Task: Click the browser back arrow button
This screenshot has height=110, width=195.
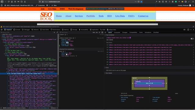Action: (x=2, y=2)
